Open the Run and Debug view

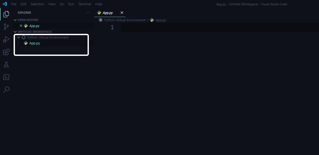[6, 39]
